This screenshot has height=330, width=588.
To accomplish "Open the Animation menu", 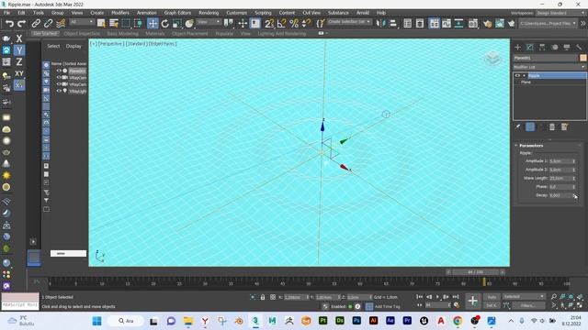I will click(x=147, y=13).
